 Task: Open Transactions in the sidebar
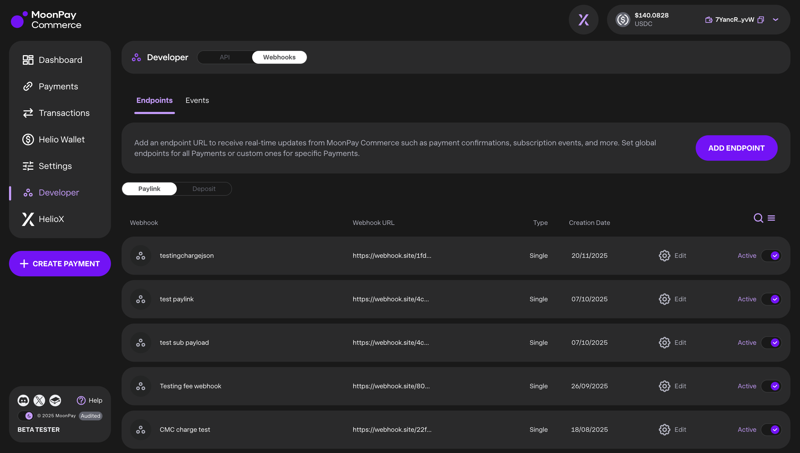point(64,113)
